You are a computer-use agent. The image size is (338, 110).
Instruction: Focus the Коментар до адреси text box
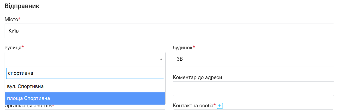click(x=253, y=89)
